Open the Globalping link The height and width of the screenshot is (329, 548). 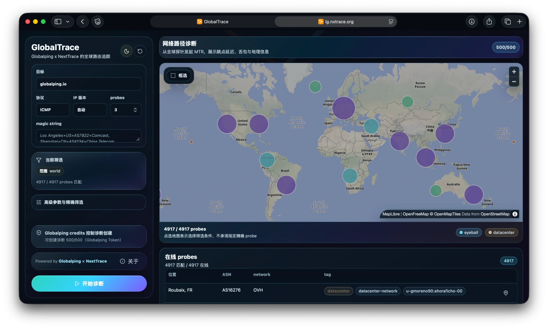coord(70,261)
